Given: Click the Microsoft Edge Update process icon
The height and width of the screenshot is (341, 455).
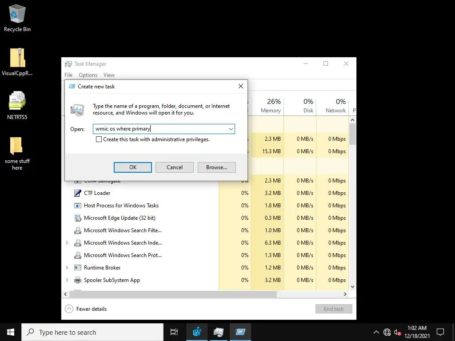Looking at the screenshot, I should (77, 218).
